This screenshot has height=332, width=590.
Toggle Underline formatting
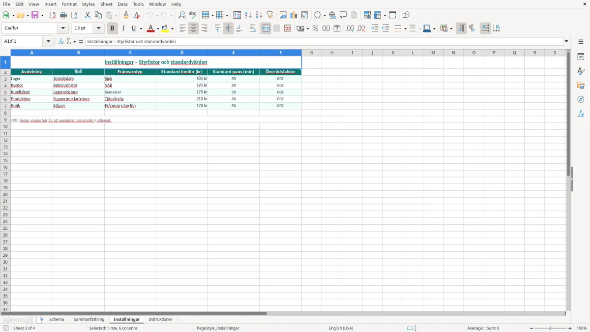coord(134,29)
